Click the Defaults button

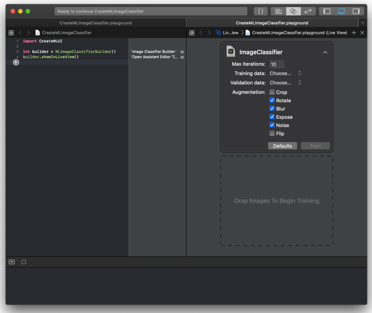point(282,146)
